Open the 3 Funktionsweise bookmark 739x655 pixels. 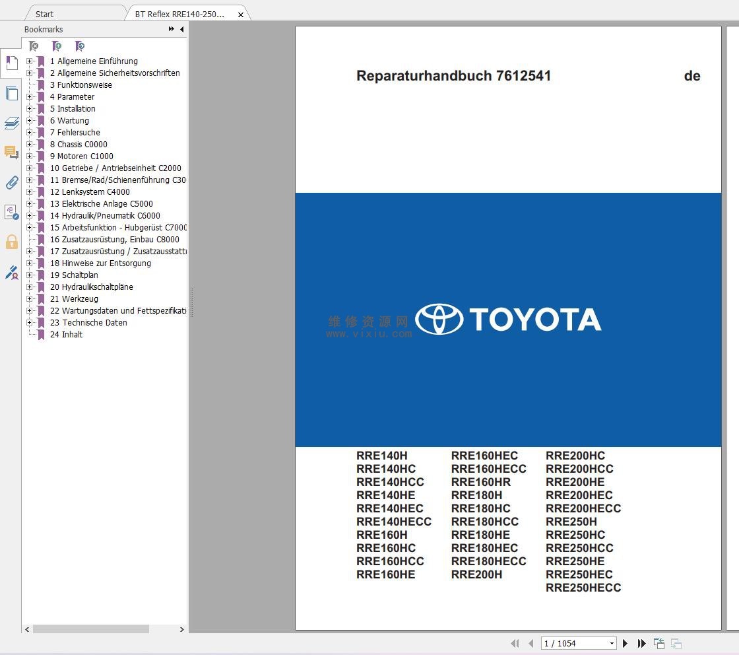tap(80, 85)
